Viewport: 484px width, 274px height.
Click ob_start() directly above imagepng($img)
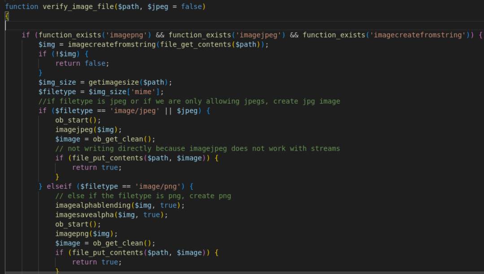[x=78, y=224]
